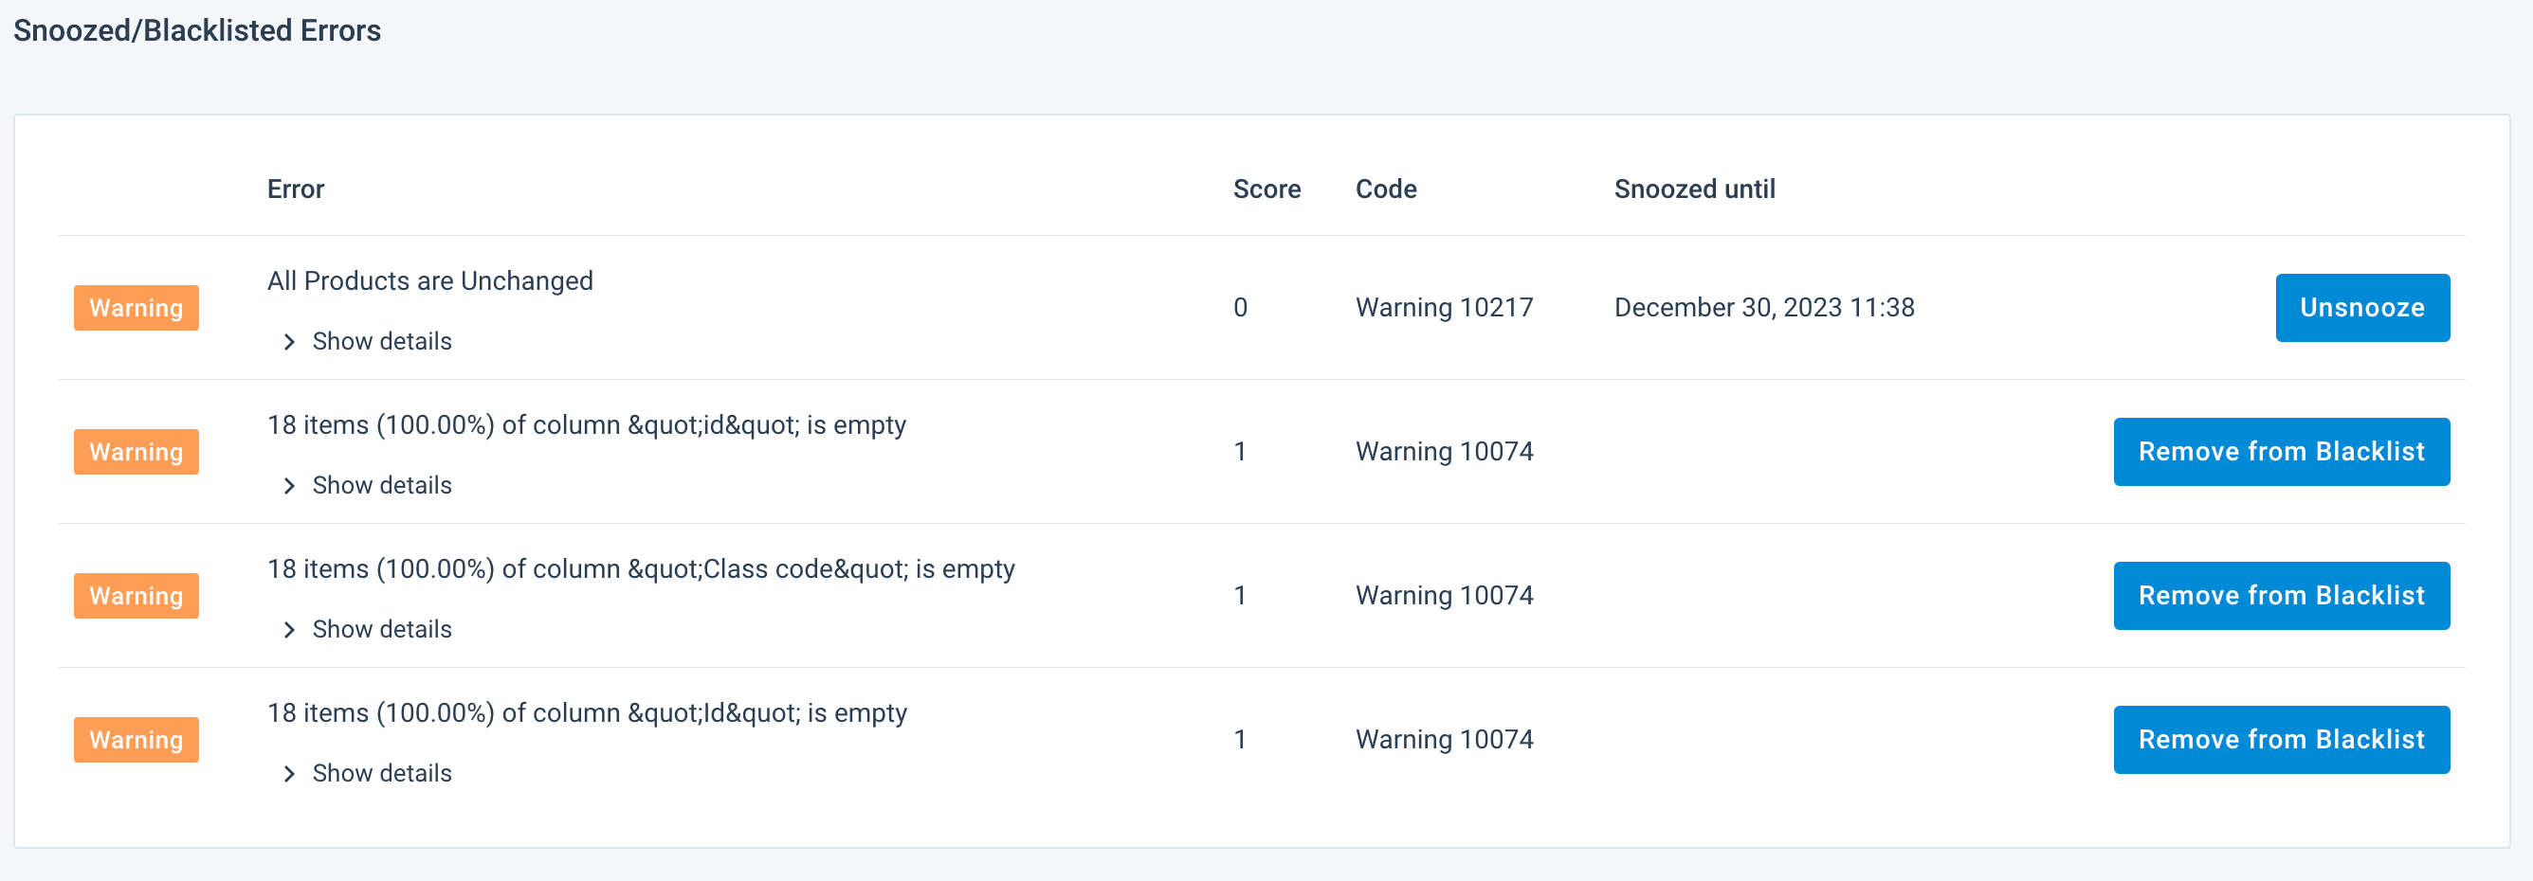Click the Error column header
Screen dimensions: 2533x881
(x=295, y=189)
